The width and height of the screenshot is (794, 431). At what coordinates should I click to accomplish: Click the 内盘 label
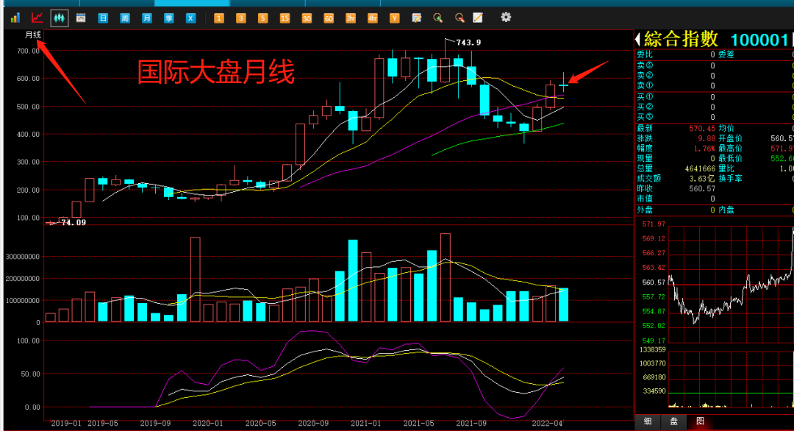point(726,210)
